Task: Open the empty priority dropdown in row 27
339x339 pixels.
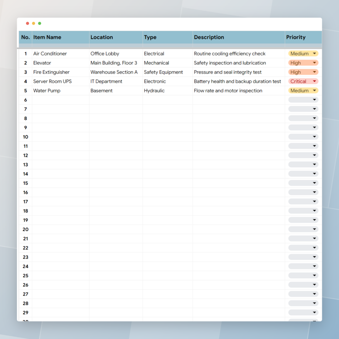Action: pos(303,294)
